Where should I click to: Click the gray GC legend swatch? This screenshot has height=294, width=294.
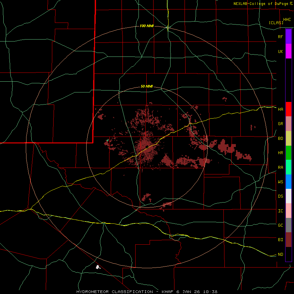[x=288, y=225]
